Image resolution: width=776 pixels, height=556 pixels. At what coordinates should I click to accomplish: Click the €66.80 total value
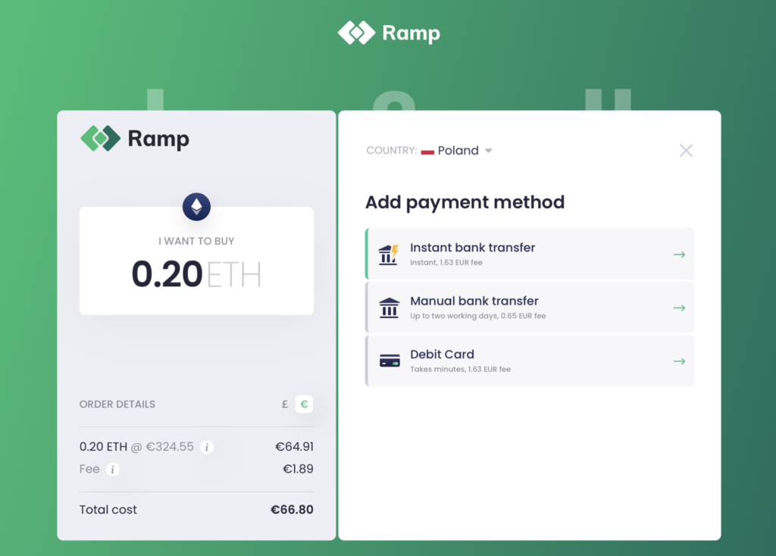pos(292,510)
